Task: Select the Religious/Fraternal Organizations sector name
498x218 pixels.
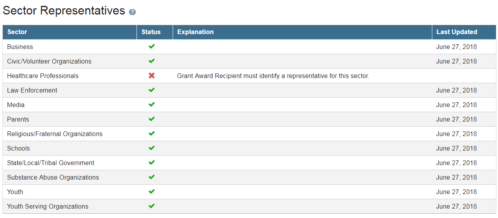Action: (55, 134)
